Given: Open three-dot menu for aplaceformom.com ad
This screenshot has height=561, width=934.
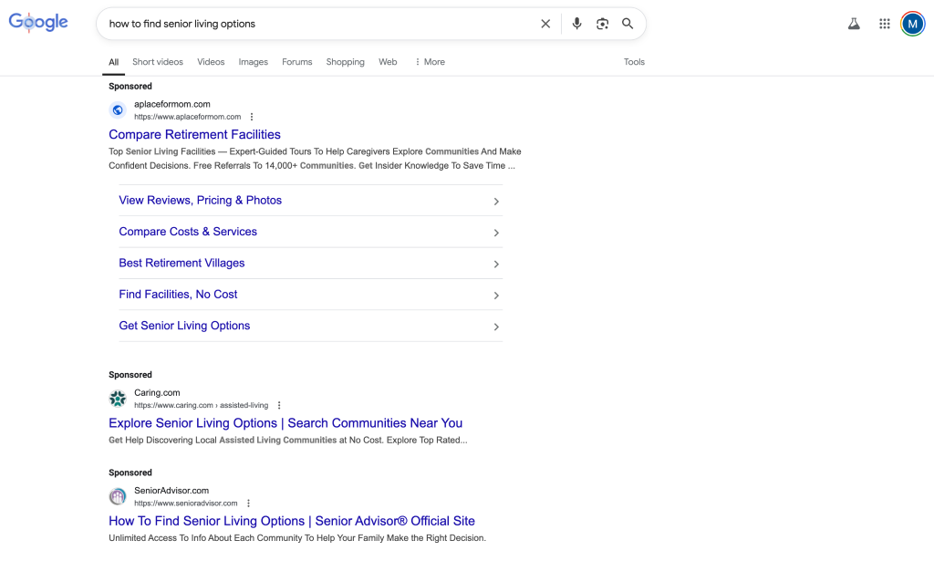Looking at the screenshot, I should tap(252, 117).
